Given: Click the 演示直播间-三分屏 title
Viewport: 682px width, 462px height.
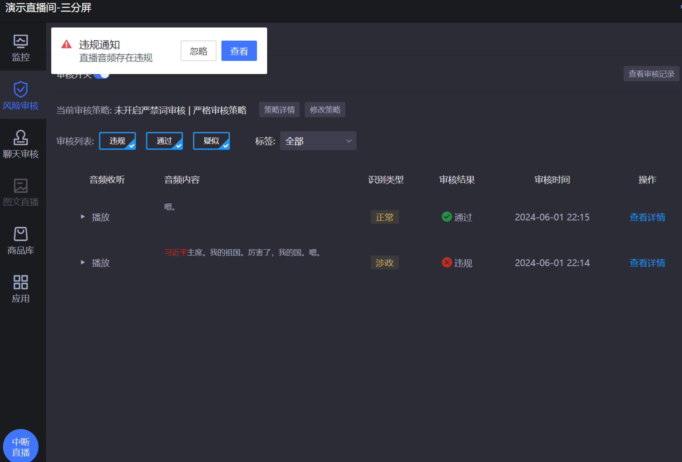Looking at the screenshot, I should click(x=48, y=8).
